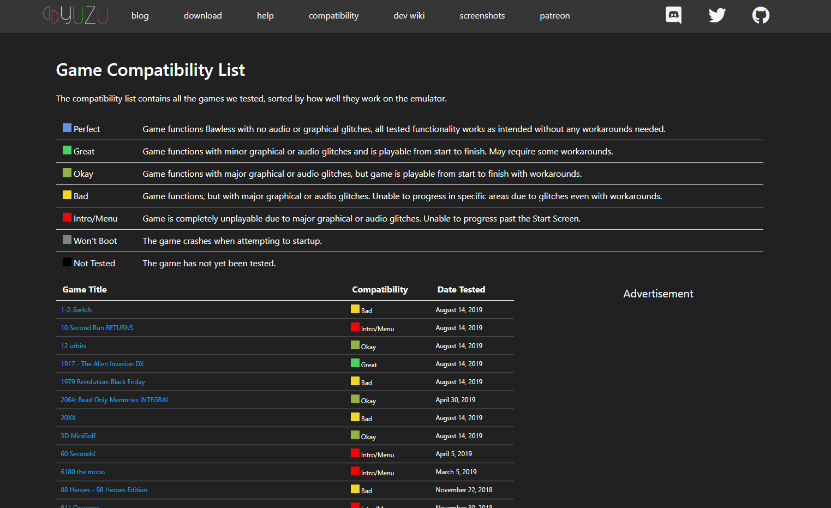Click the yellow swatch in 1-2-Switch row

click(355, 309)
